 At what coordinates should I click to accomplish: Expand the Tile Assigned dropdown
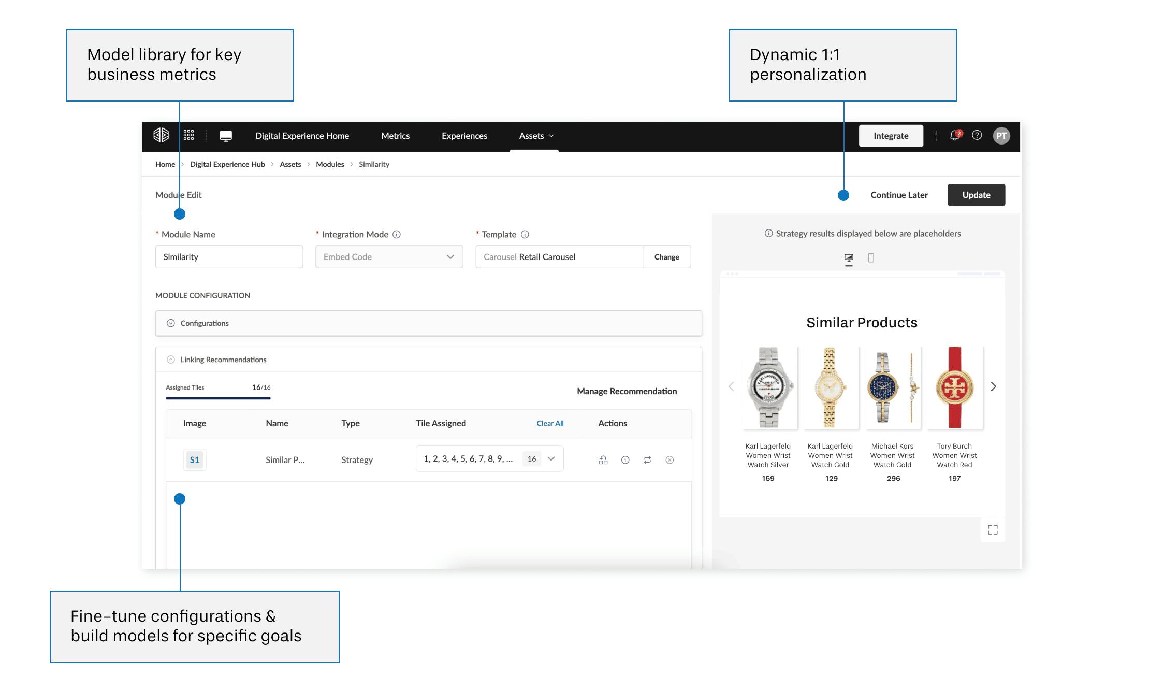[551, 459]
